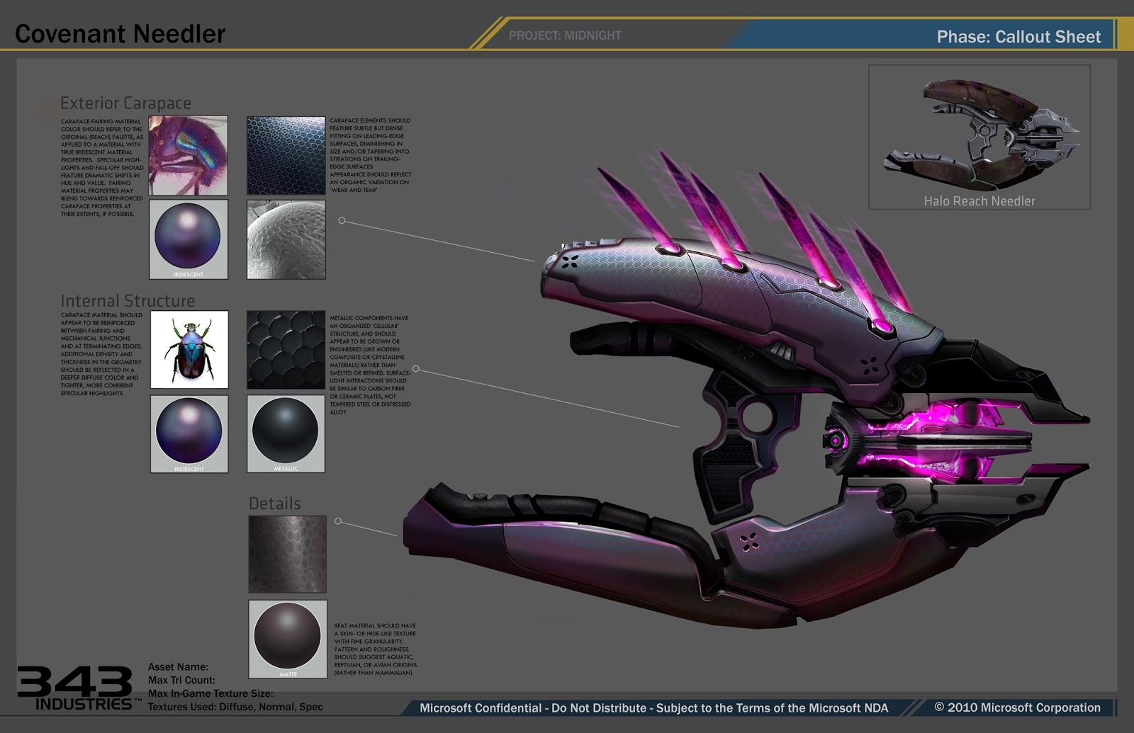1134x733 pixels.
Task: Click the PROJECT: MIDNIGHT label
Action: pos(565,35)
